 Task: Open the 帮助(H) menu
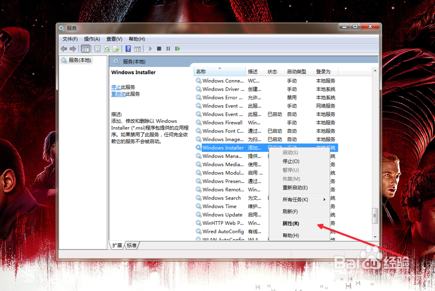click(137, 39)
